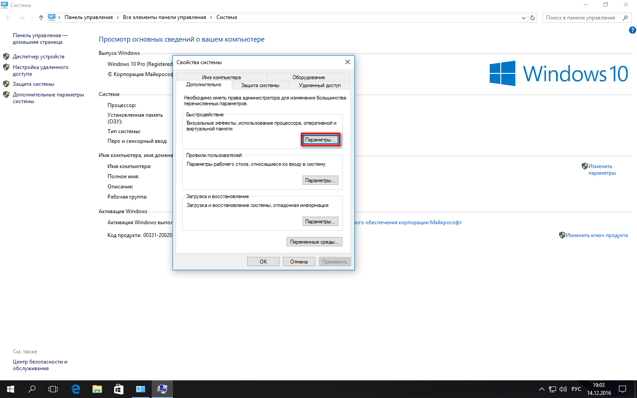
Task: Cancel the dialog with Отмена
Action: [x=299, y=262]
